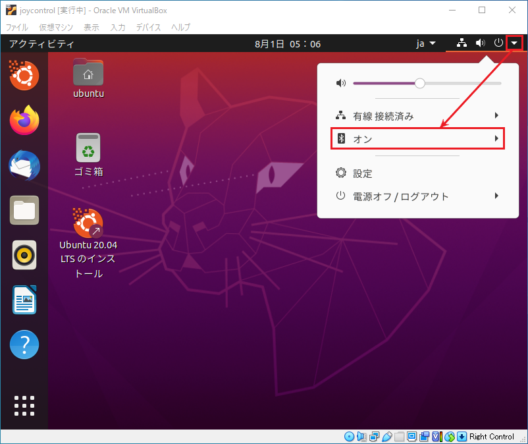Expand the 電源オフ / ログアウト submenu

click(x=417, y=196)
